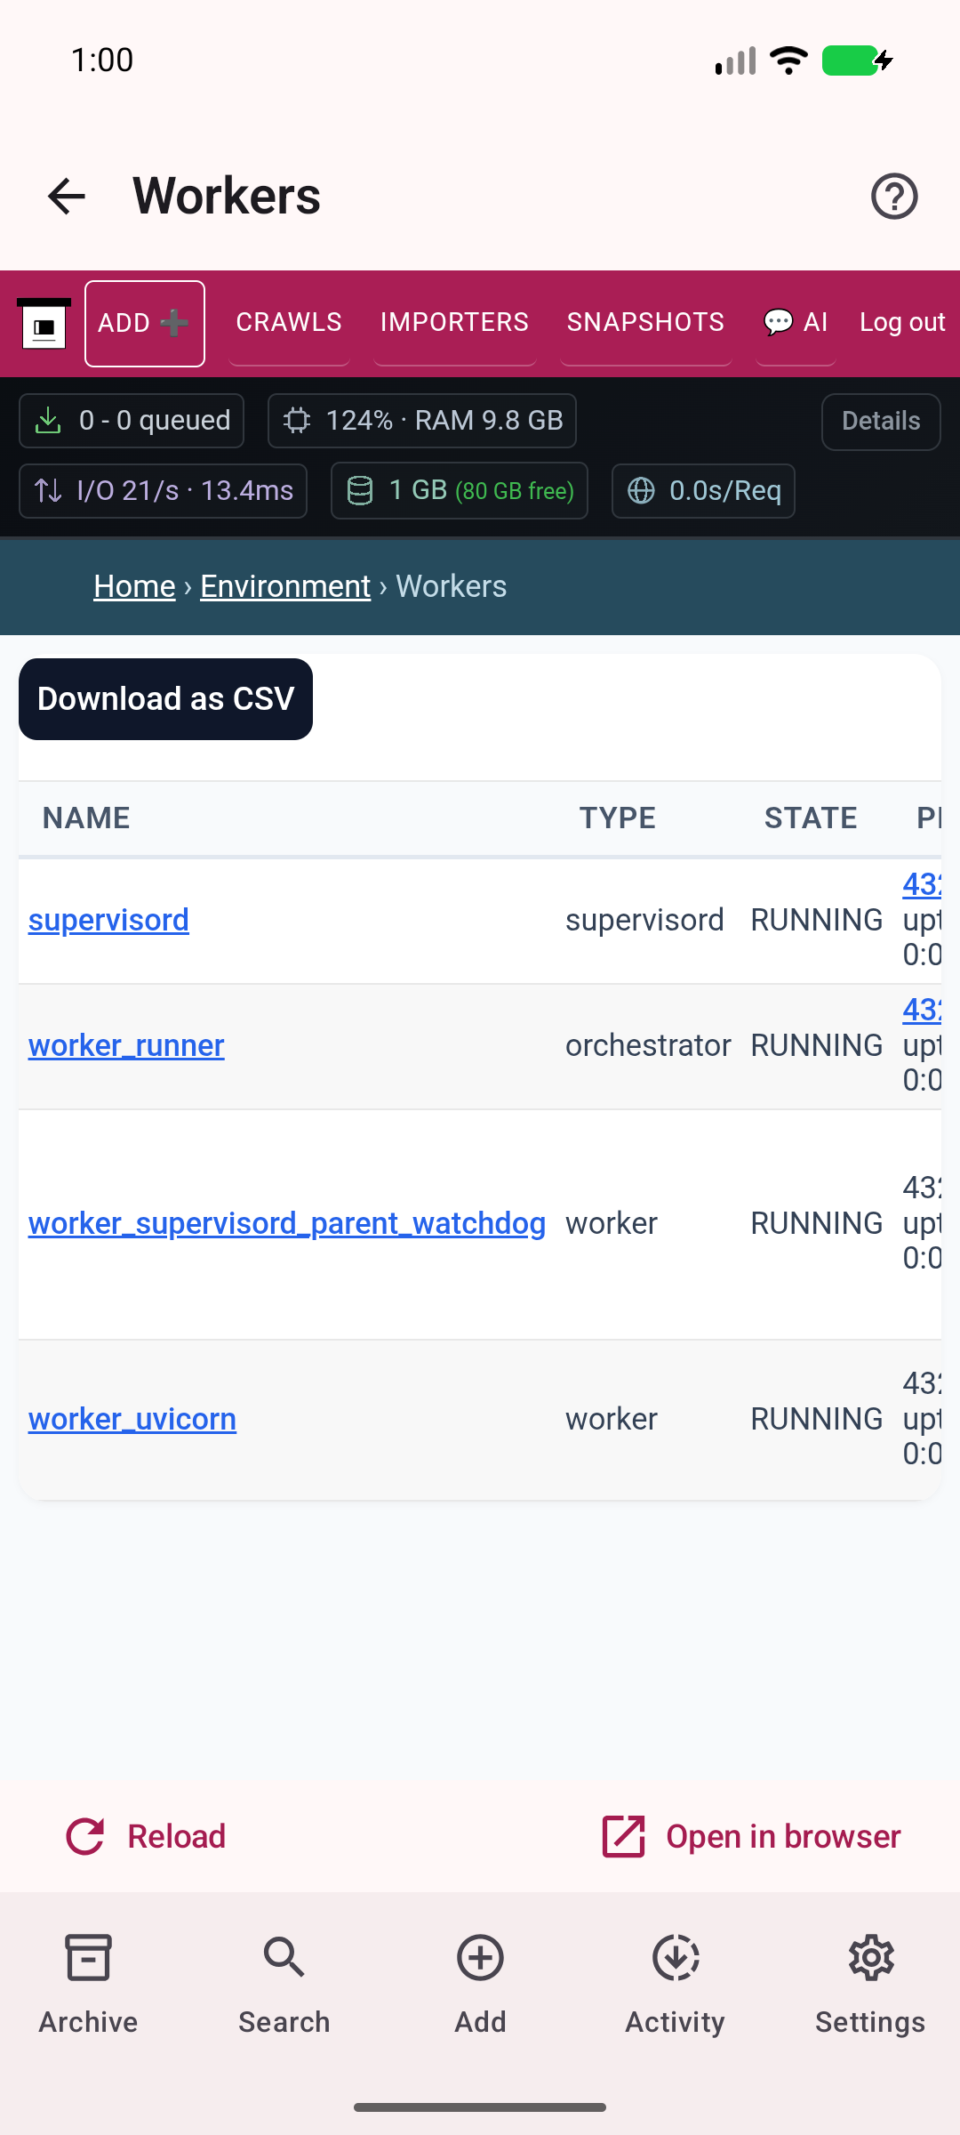Open the IMPORTERS tab
The height and width of the screenshot is (2135, 960).
[x=454, y=322]
